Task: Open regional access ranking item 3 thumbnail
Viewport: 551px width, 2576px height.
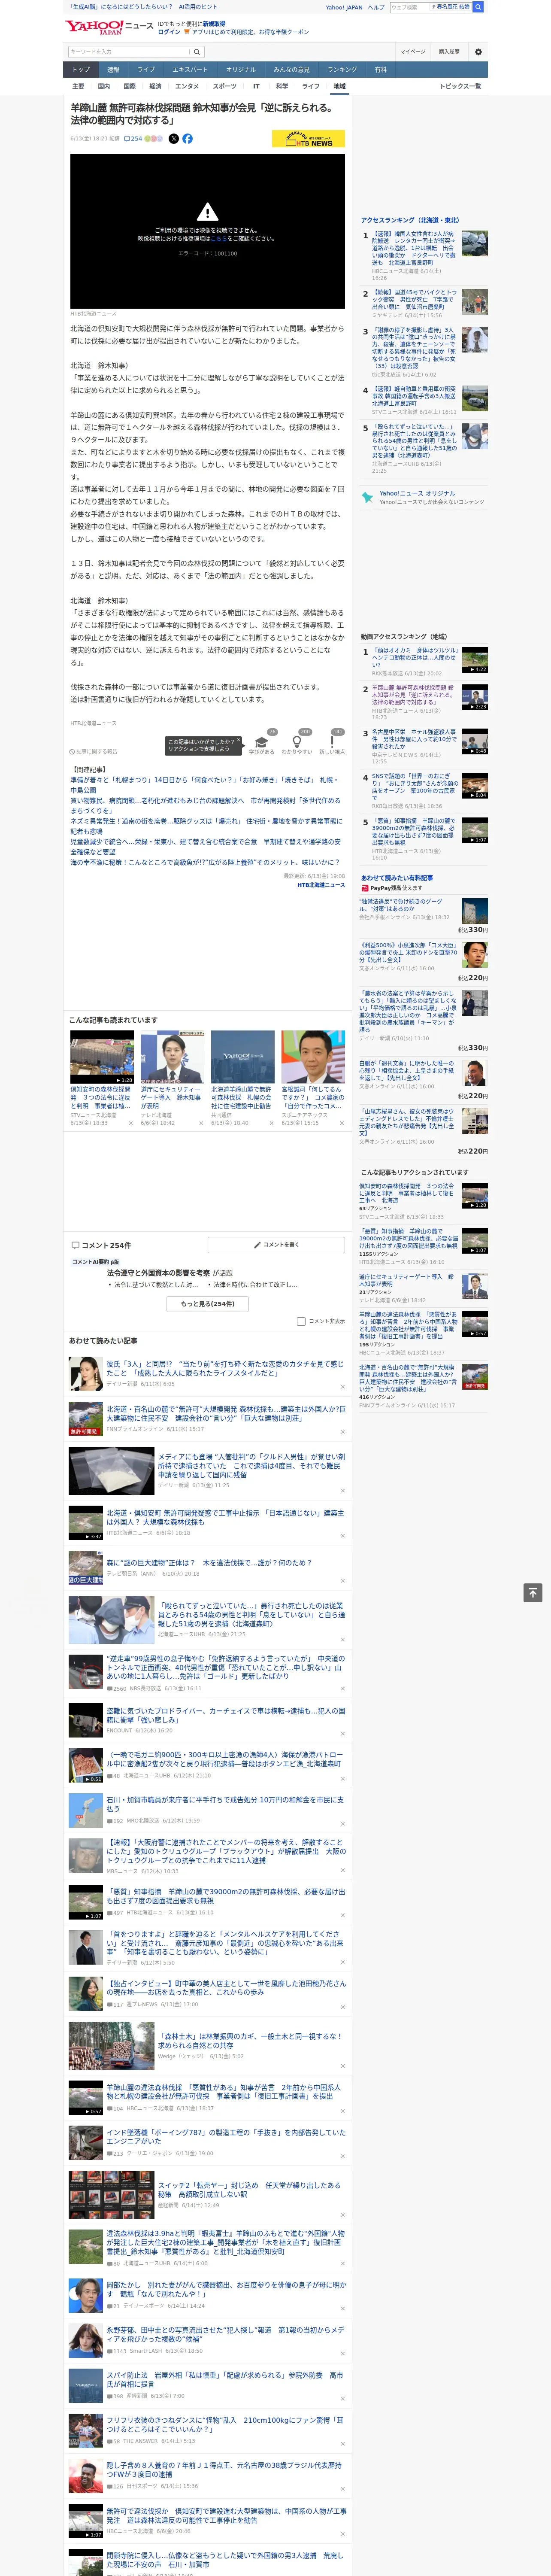Action: tap(475, 339)
